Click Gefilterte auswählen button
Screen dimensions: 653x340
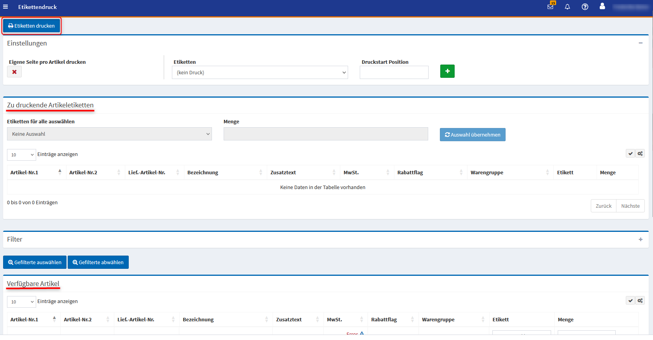tap(35, 263)
